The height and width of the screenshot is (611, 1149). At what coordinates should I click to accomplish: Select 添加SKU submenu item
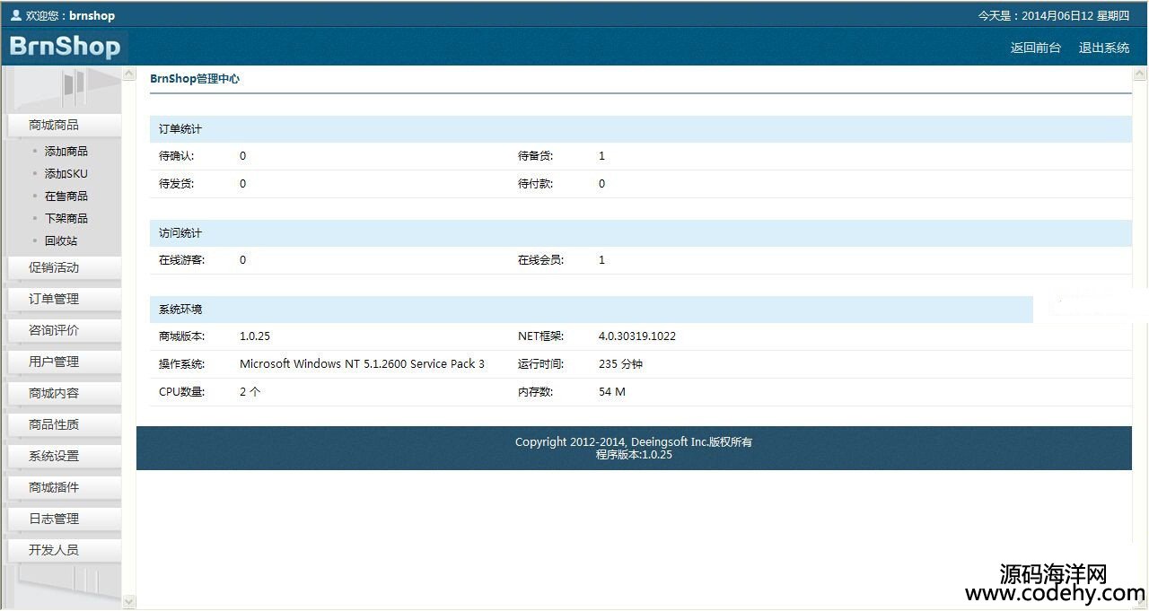coord(66,174)
